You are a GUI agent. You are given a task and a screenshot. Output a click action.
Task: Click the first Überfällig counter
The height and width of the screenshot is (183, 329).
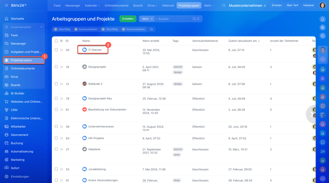[62, 29]
